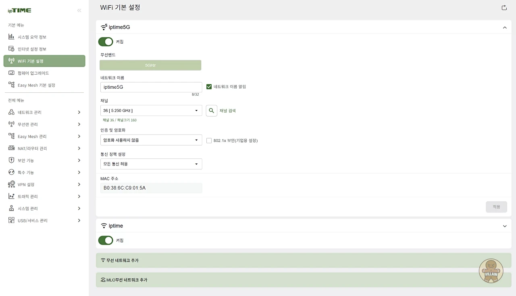The height and width of the screenshot is (296, 516).
Task: Open the 통신 정책 설정 dropdown
Action: click(x=151, y=164)
